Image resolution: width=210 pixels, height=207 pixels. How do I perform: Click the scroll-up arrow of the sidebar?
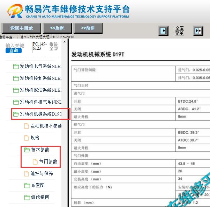click(64, 42)
